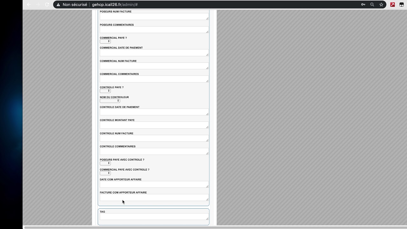Click the Non sécurisé warning icon
407x229 pixels.
(58, 5)
